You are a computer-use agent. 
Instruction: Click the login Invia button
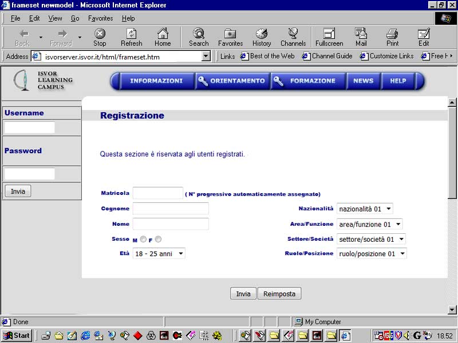[x=18, y=192]
